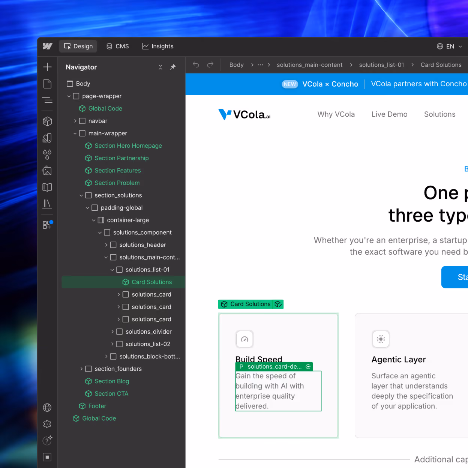Click the Build Speed card gauge icon

click(244, 339)
